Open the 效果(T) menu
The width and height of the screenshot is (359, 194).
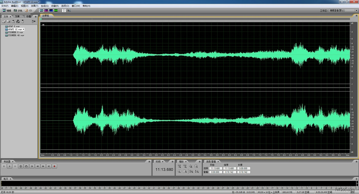point(35,6)
